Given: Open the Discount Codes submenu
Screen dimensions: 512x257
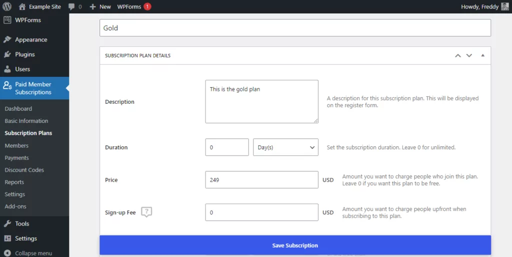Looking at the screenshot, I should click(x=24, y=170).
